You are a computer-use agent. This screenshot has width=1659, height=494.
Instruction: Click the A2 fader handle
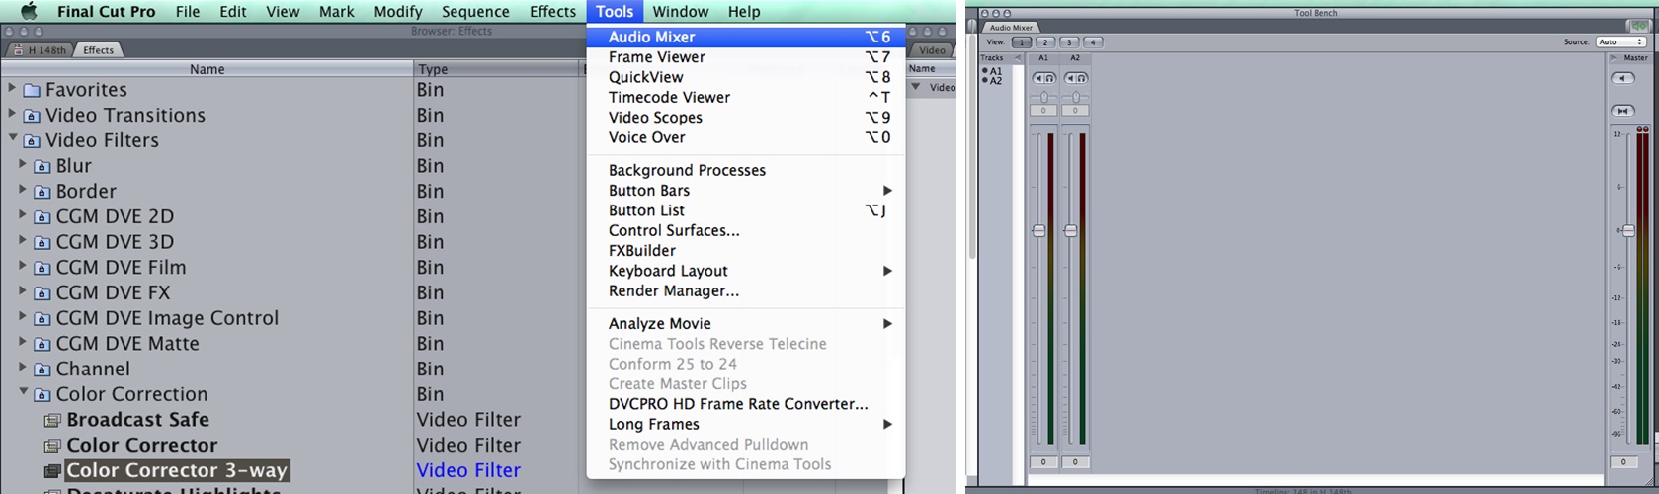point(1070,230)
